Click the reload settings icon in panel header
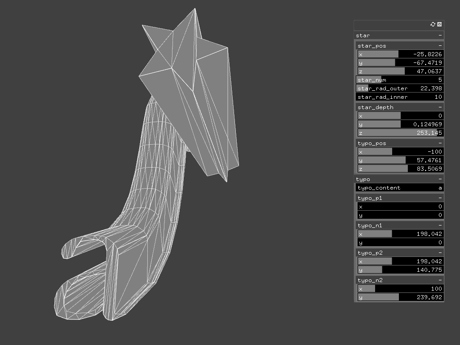Viewport: 460px width, 345px height. (433, 24)
